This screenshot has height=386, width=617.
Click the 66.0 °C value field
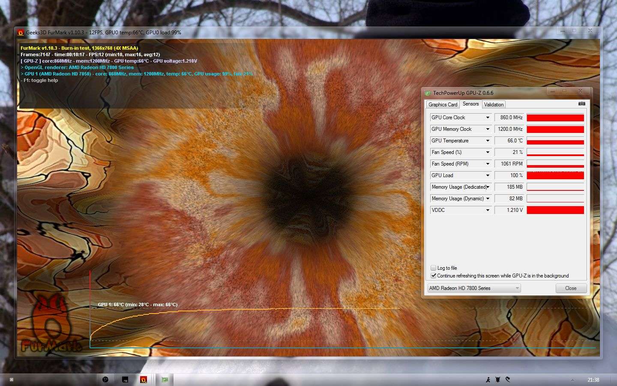tap(509, 141)
